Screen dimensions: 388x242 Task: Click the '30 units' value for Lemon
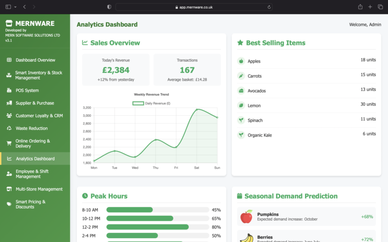click(x=368, y=104)
